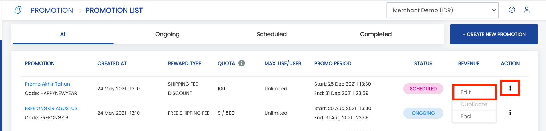
Task: Click the promotion tag icon in header
Action: pyautogui.click(x=18, y=10)
